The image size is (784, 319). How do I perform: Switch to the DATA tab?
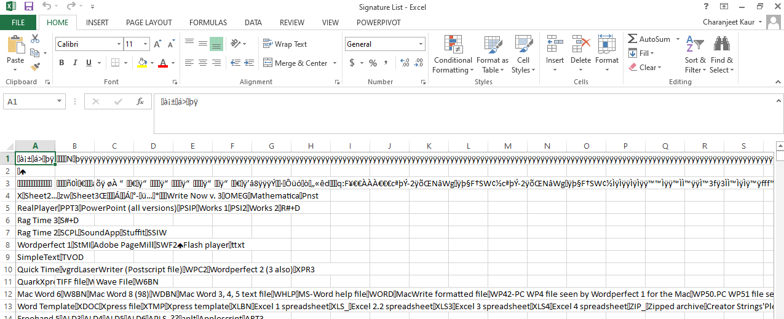[x=253, y=23]
